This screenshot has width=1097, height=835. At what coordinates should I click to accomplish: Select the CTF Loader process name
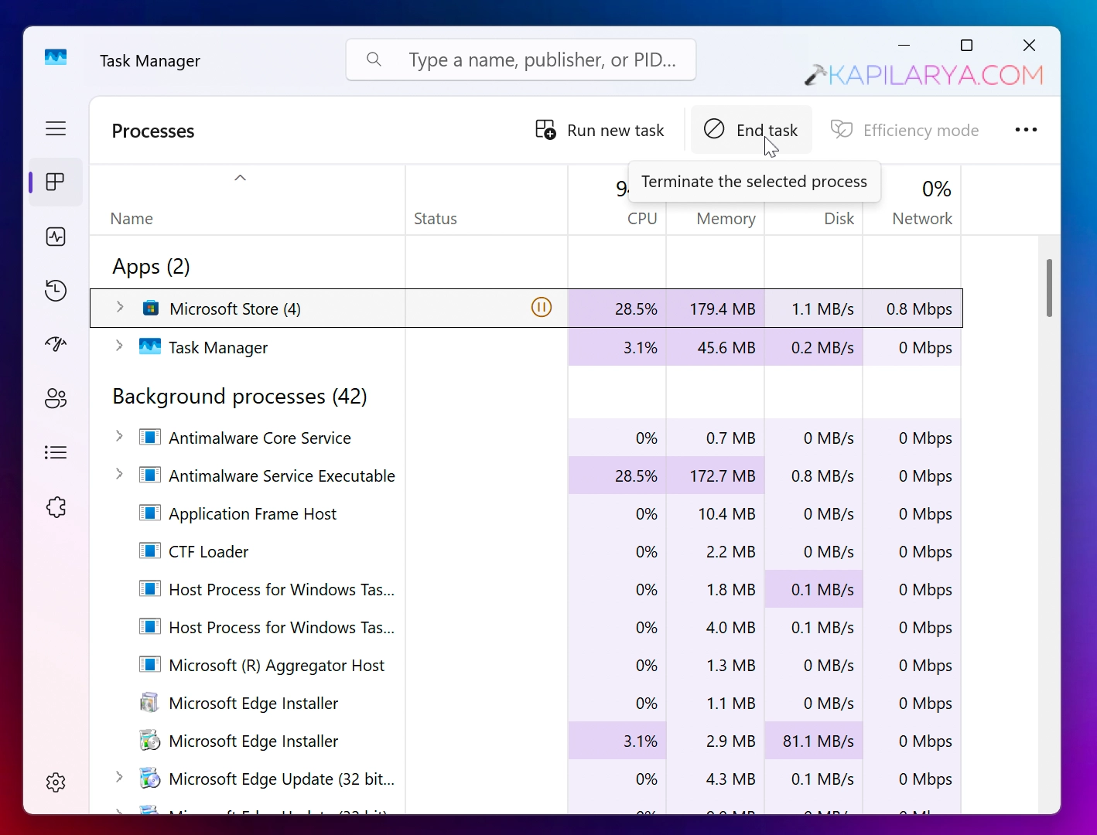point(209,552)
